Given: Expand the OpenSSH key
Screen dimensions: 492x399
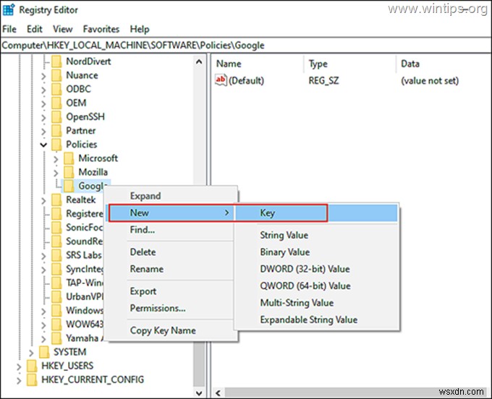Looking at the screenshot, I should point(43,117).
